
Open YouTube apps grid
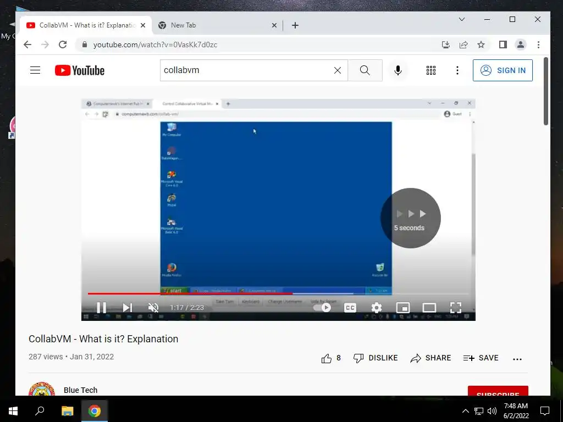(x=431, y=70)
